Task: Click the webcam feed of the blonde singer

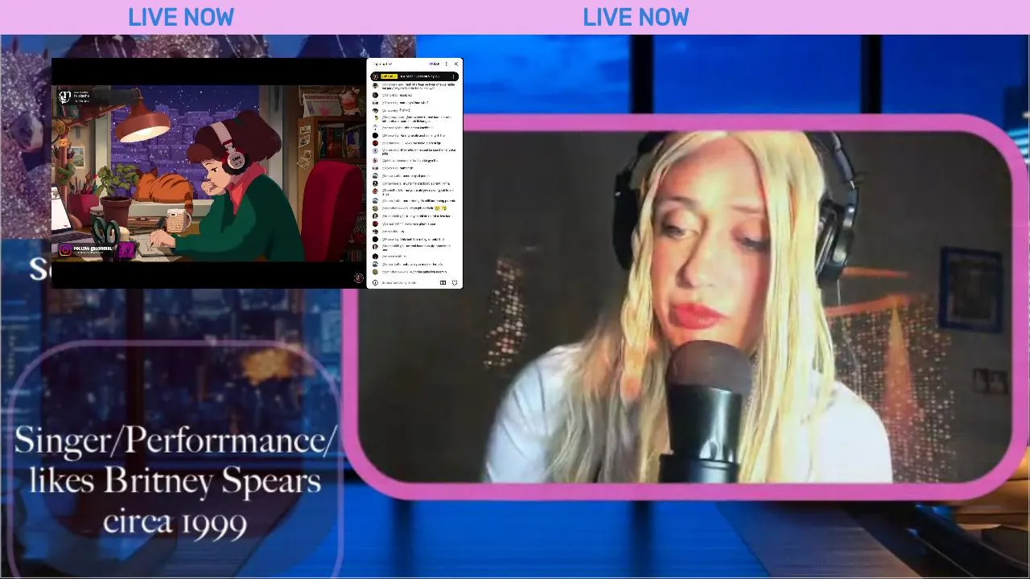Action: pos(684,306)
